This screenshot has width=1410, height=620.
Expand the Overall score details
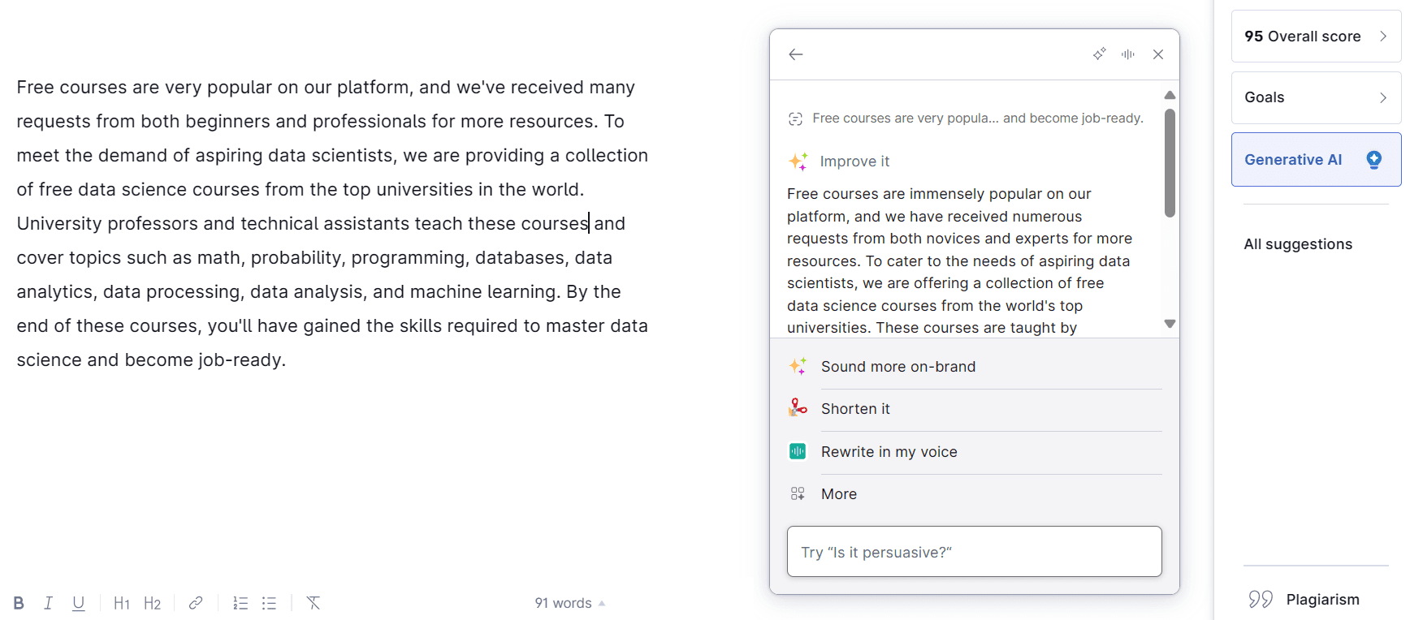pyautogui.click(x=1383, y=37)
